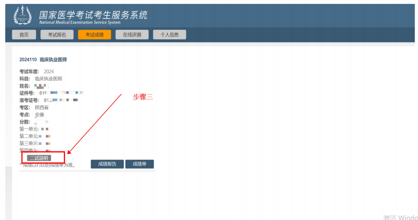The width and height of the screenshot is (418, 220).
Task: Click the blurred 准考证号 value
Action: point(61,100)
